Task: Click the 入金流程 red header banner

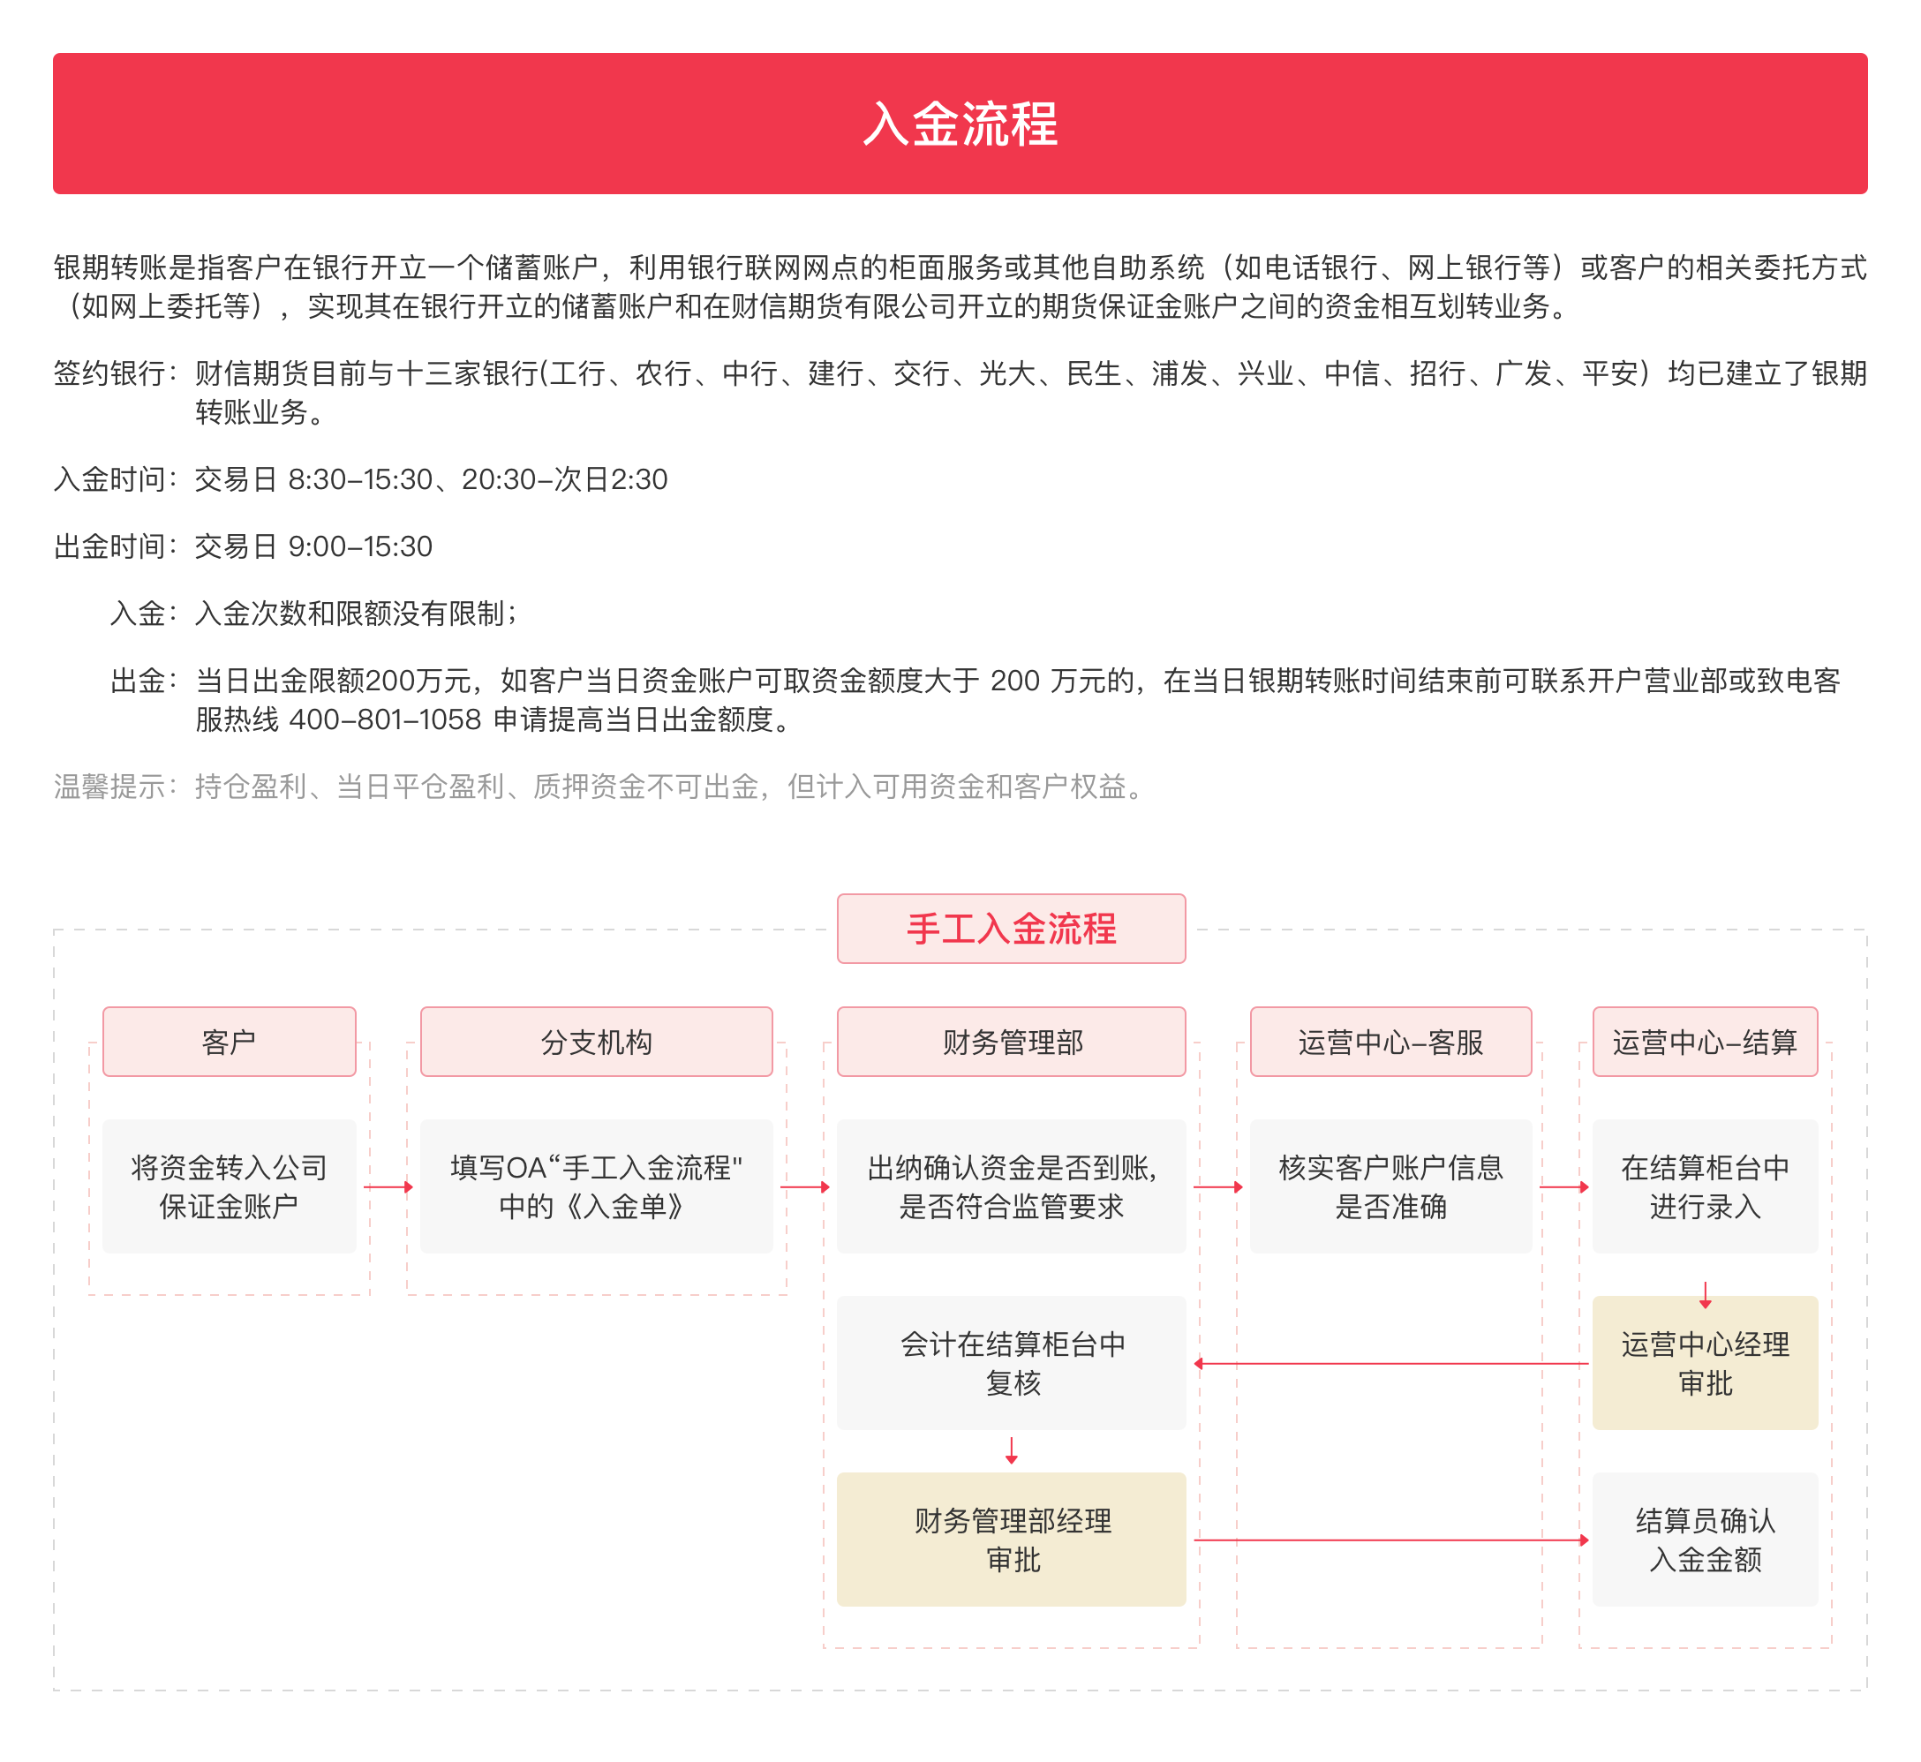Action: click(x=960, y=124)
